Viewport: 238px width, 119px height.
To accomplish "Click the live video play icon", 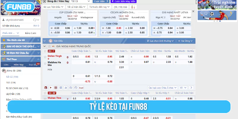I will pos(51,88).
